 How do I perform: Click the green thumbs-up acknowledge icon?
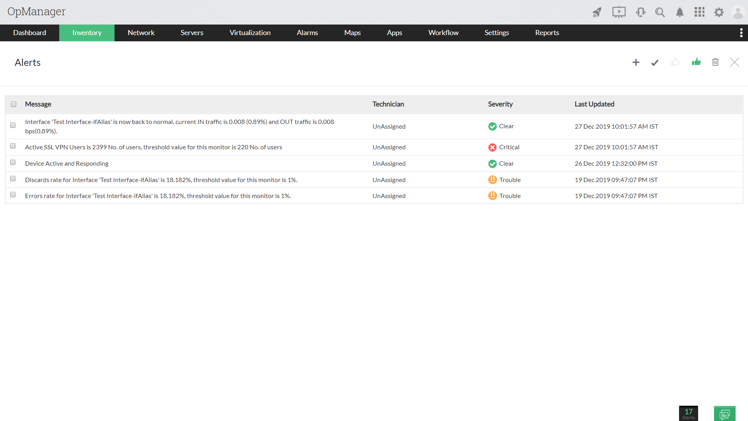click(696, 62)
